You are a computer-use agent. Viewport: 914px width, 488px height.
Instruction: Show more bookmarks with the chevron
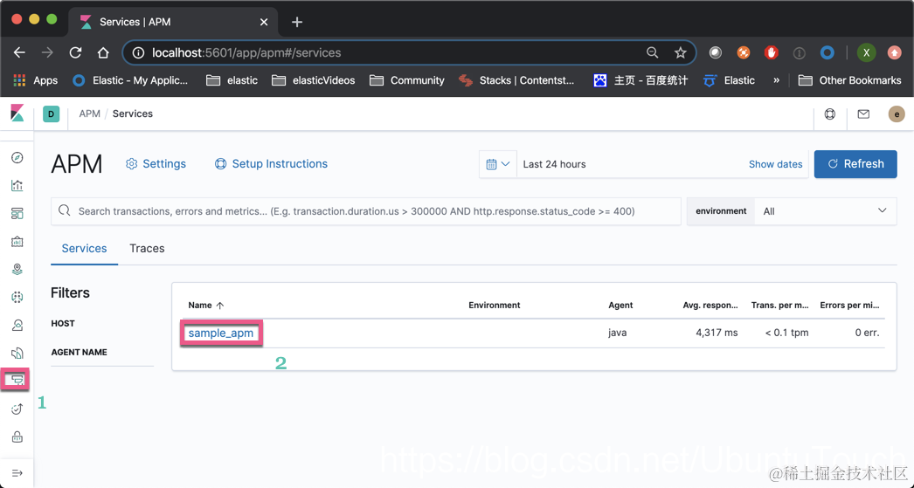tap(777, 80)
